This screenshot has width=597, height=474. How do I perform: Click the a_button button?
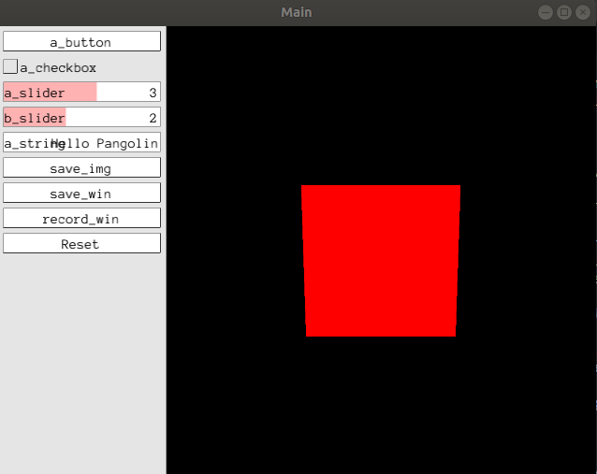coord(81,41)
